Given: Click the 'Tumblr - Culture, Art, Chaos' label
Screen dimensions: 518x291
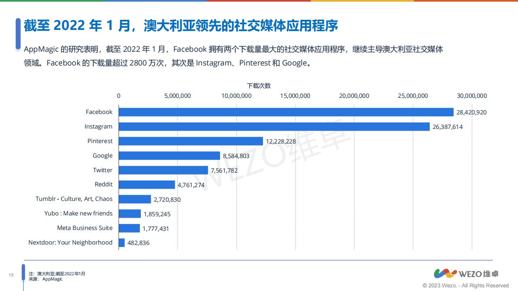Looking at the screenshot, I should [74, 199].
